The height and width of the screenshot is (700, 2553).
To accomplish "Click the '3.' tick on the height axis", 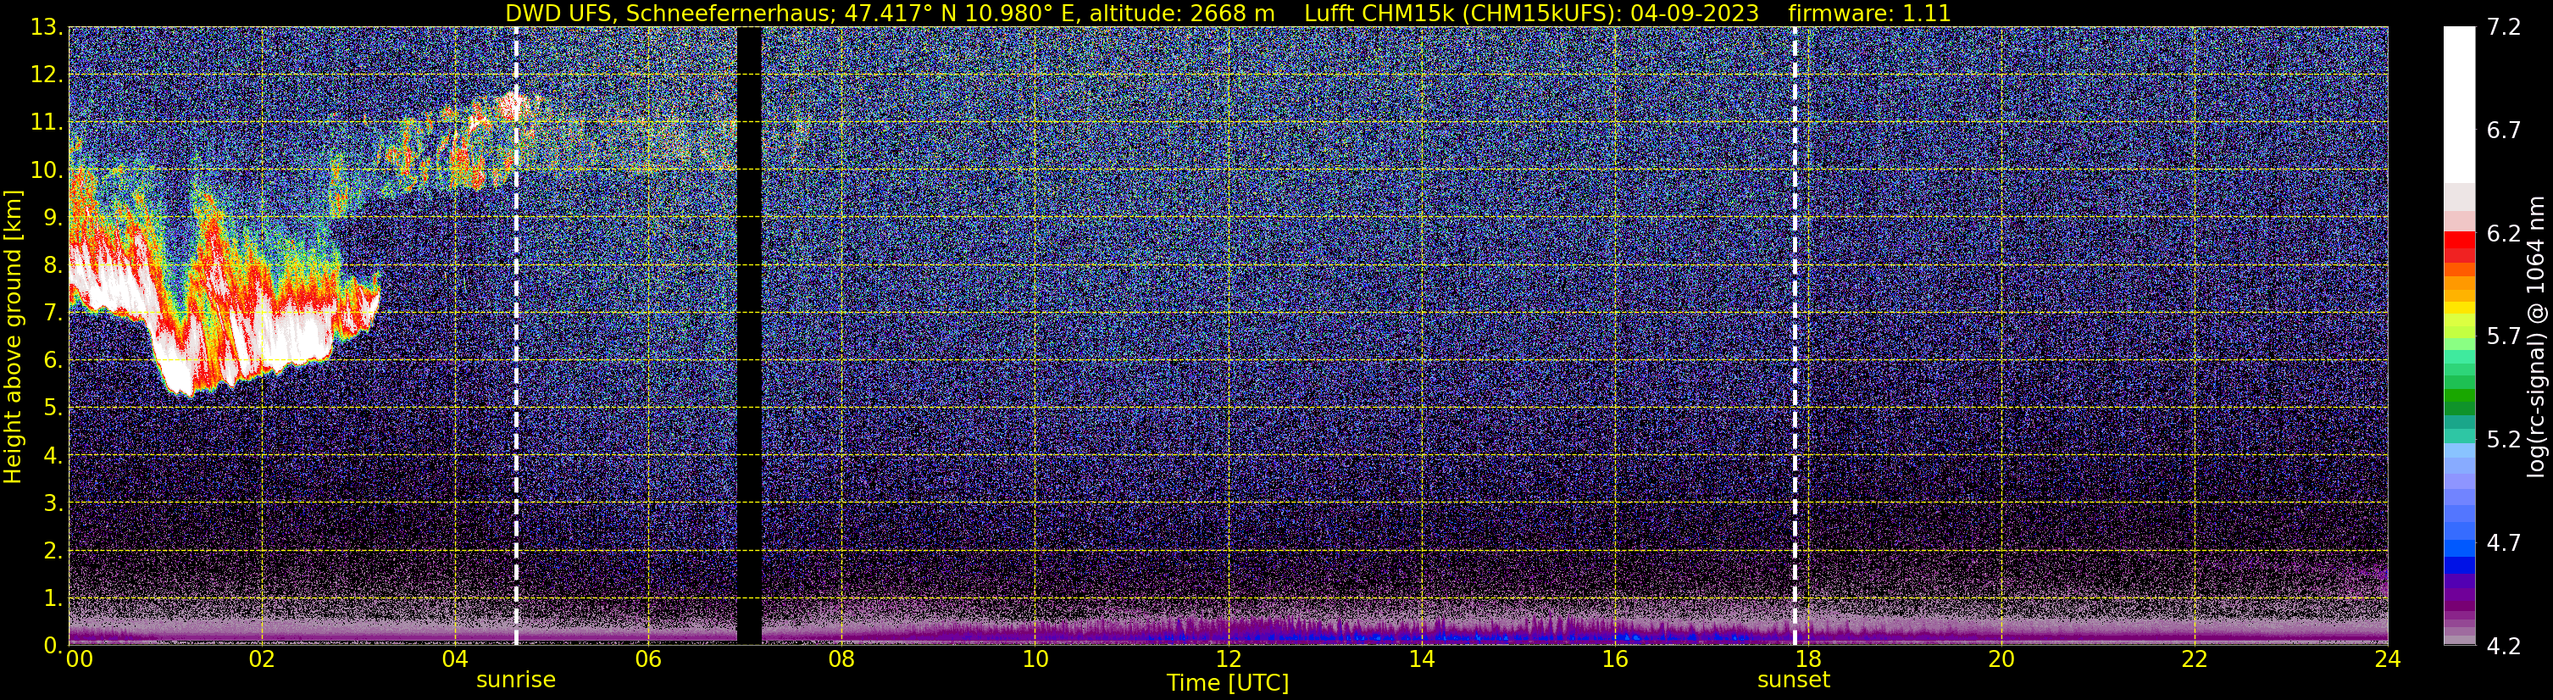I will (x=53, y=503).
